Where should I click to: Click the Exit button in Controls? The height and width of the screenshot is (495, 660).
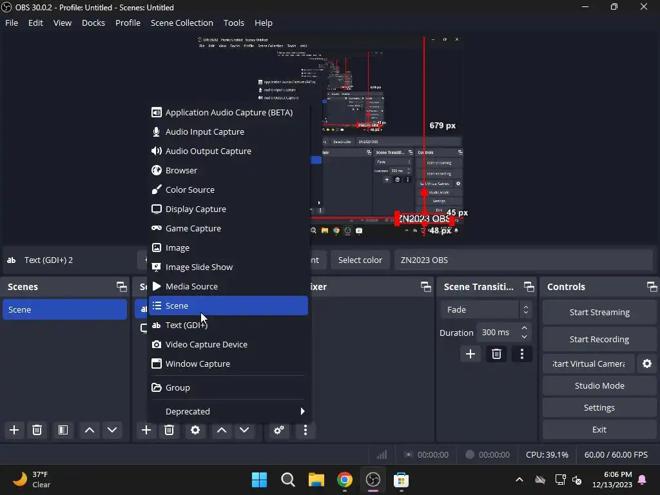(x=599, y=429)
